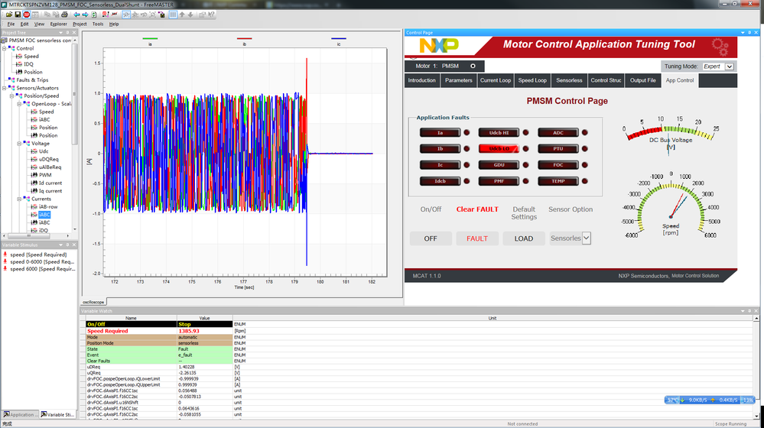Collapse the Voltage tree node
The height and width of the screenshot is (428, 764).
19,144
